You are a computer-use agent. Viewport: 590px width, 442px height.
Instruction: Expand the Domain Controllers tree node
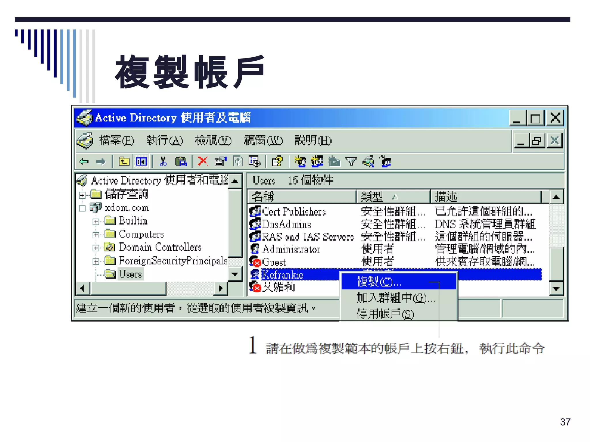[96, 248]
